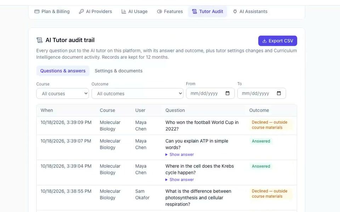Screen dimensions: 340x212
Task: Open the Features tab
Action: (170, 11)
